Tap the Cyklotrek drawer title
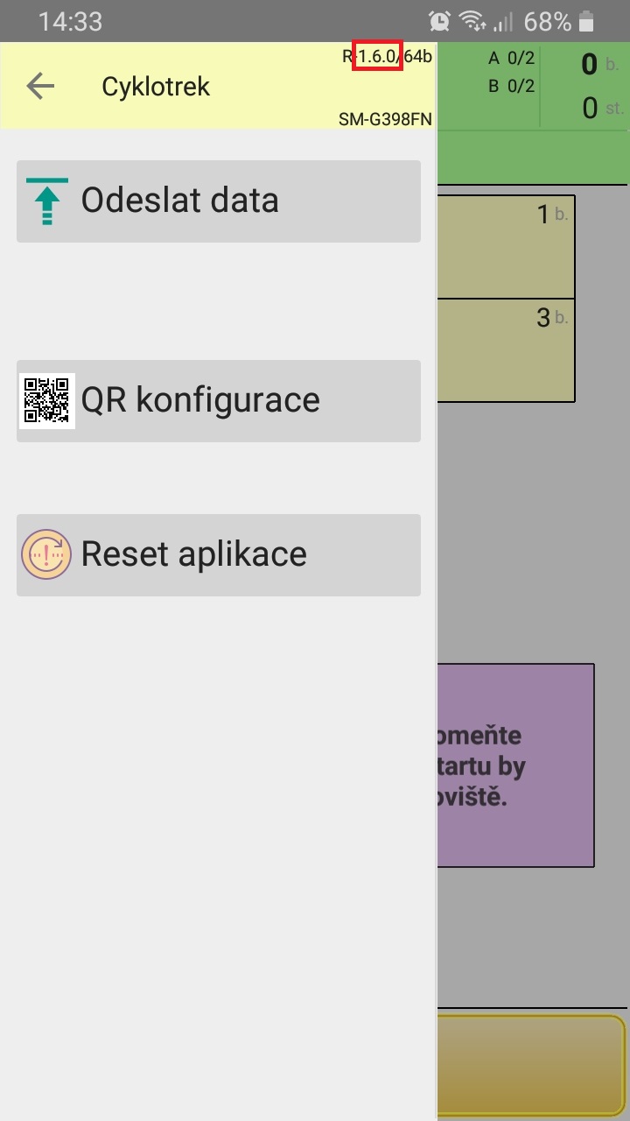This screenshot has width=630, height=1121. click(156, 87)
